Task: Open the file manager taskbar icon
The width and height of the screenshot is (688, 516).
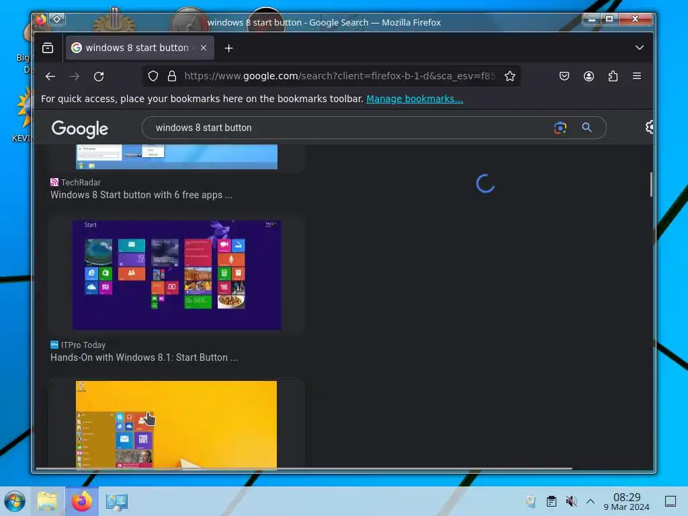Action: [48, 501]
